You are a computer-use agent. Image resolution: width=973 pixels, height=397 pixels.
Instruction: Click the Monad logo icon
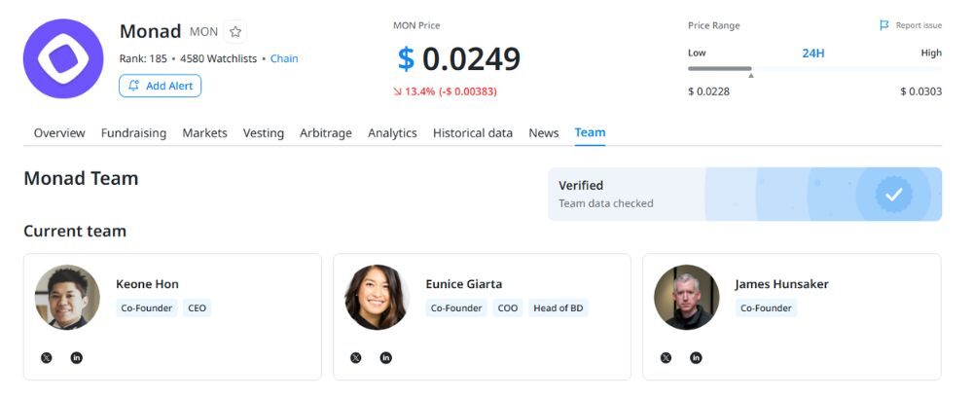coord(63,58)
